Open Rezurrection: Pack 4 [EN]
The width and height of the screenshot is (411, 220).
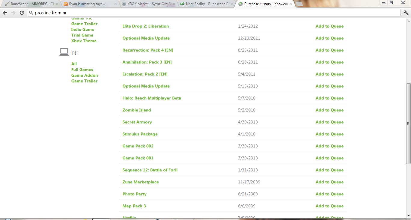click(148, 50)
